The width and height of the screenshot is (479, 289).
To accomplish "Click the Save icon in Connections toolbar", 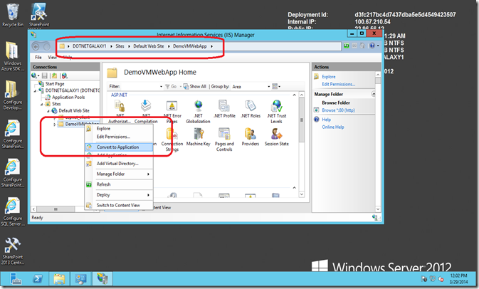I will point(45,75).
